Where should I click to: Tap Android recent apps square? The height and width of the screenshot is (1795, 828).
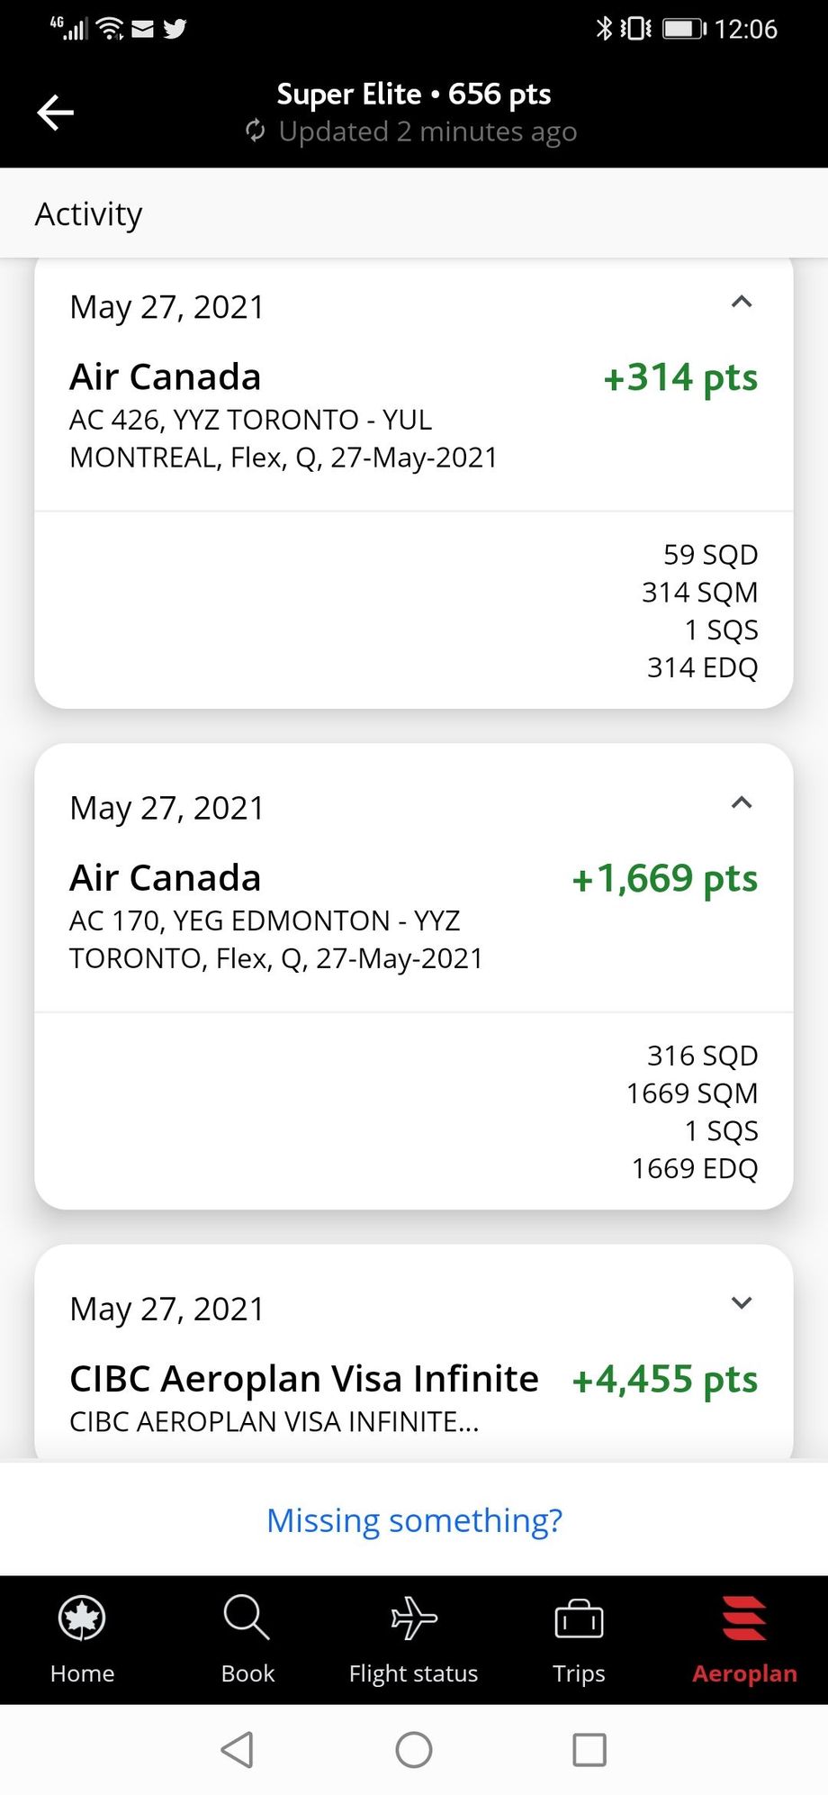[589, 1750]
